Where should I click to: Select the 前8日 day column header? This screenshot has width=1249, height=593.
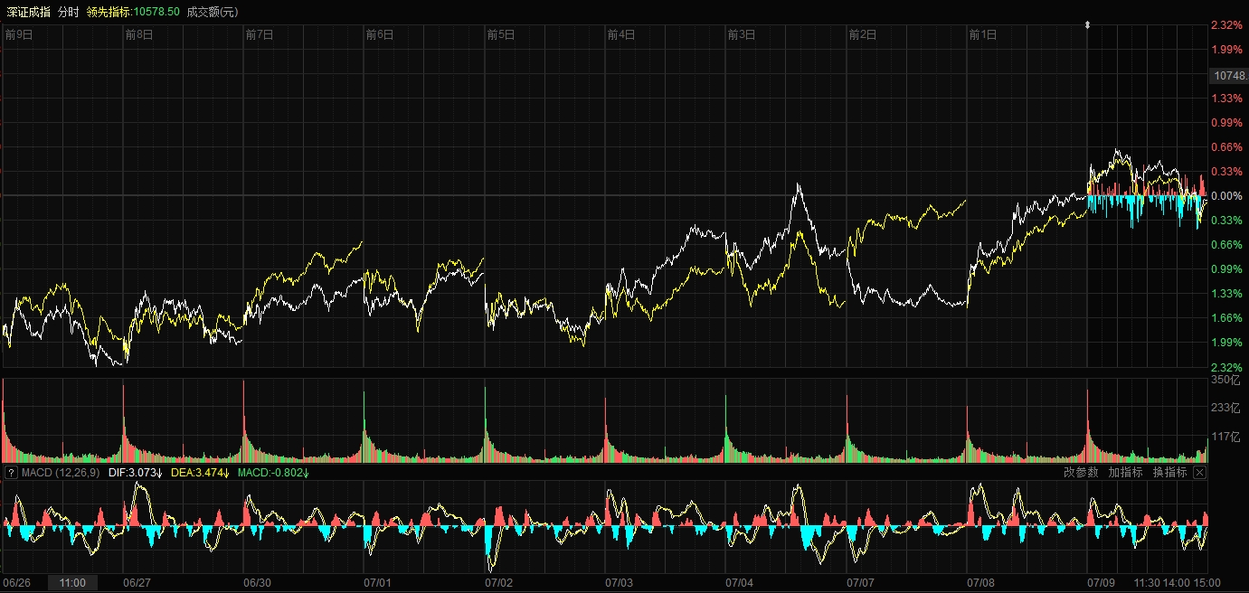139,34
